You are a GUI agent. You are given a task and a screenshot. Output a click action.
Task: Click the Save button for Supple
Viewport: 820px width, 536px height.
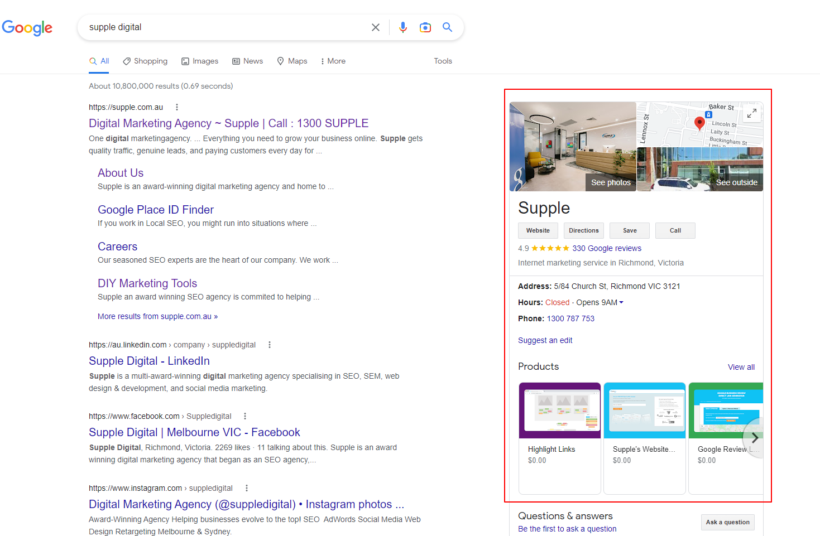pos(630,230)
